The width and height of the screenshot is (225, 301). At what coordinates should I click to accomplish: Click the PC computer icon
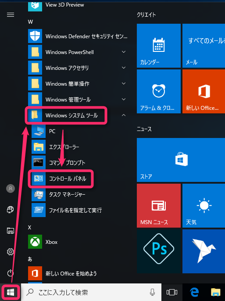click(39, 131)
